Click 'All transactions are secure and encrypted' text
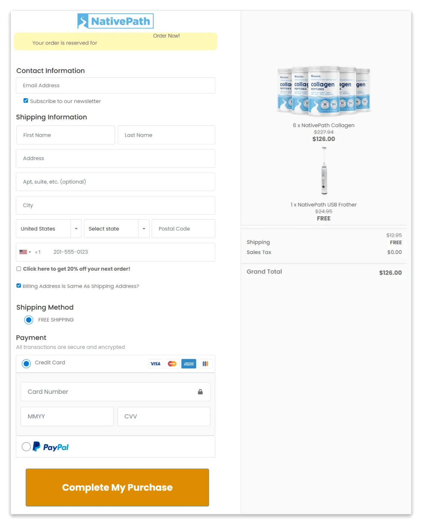This screenshot has height=525, width=422. (71, 347)
